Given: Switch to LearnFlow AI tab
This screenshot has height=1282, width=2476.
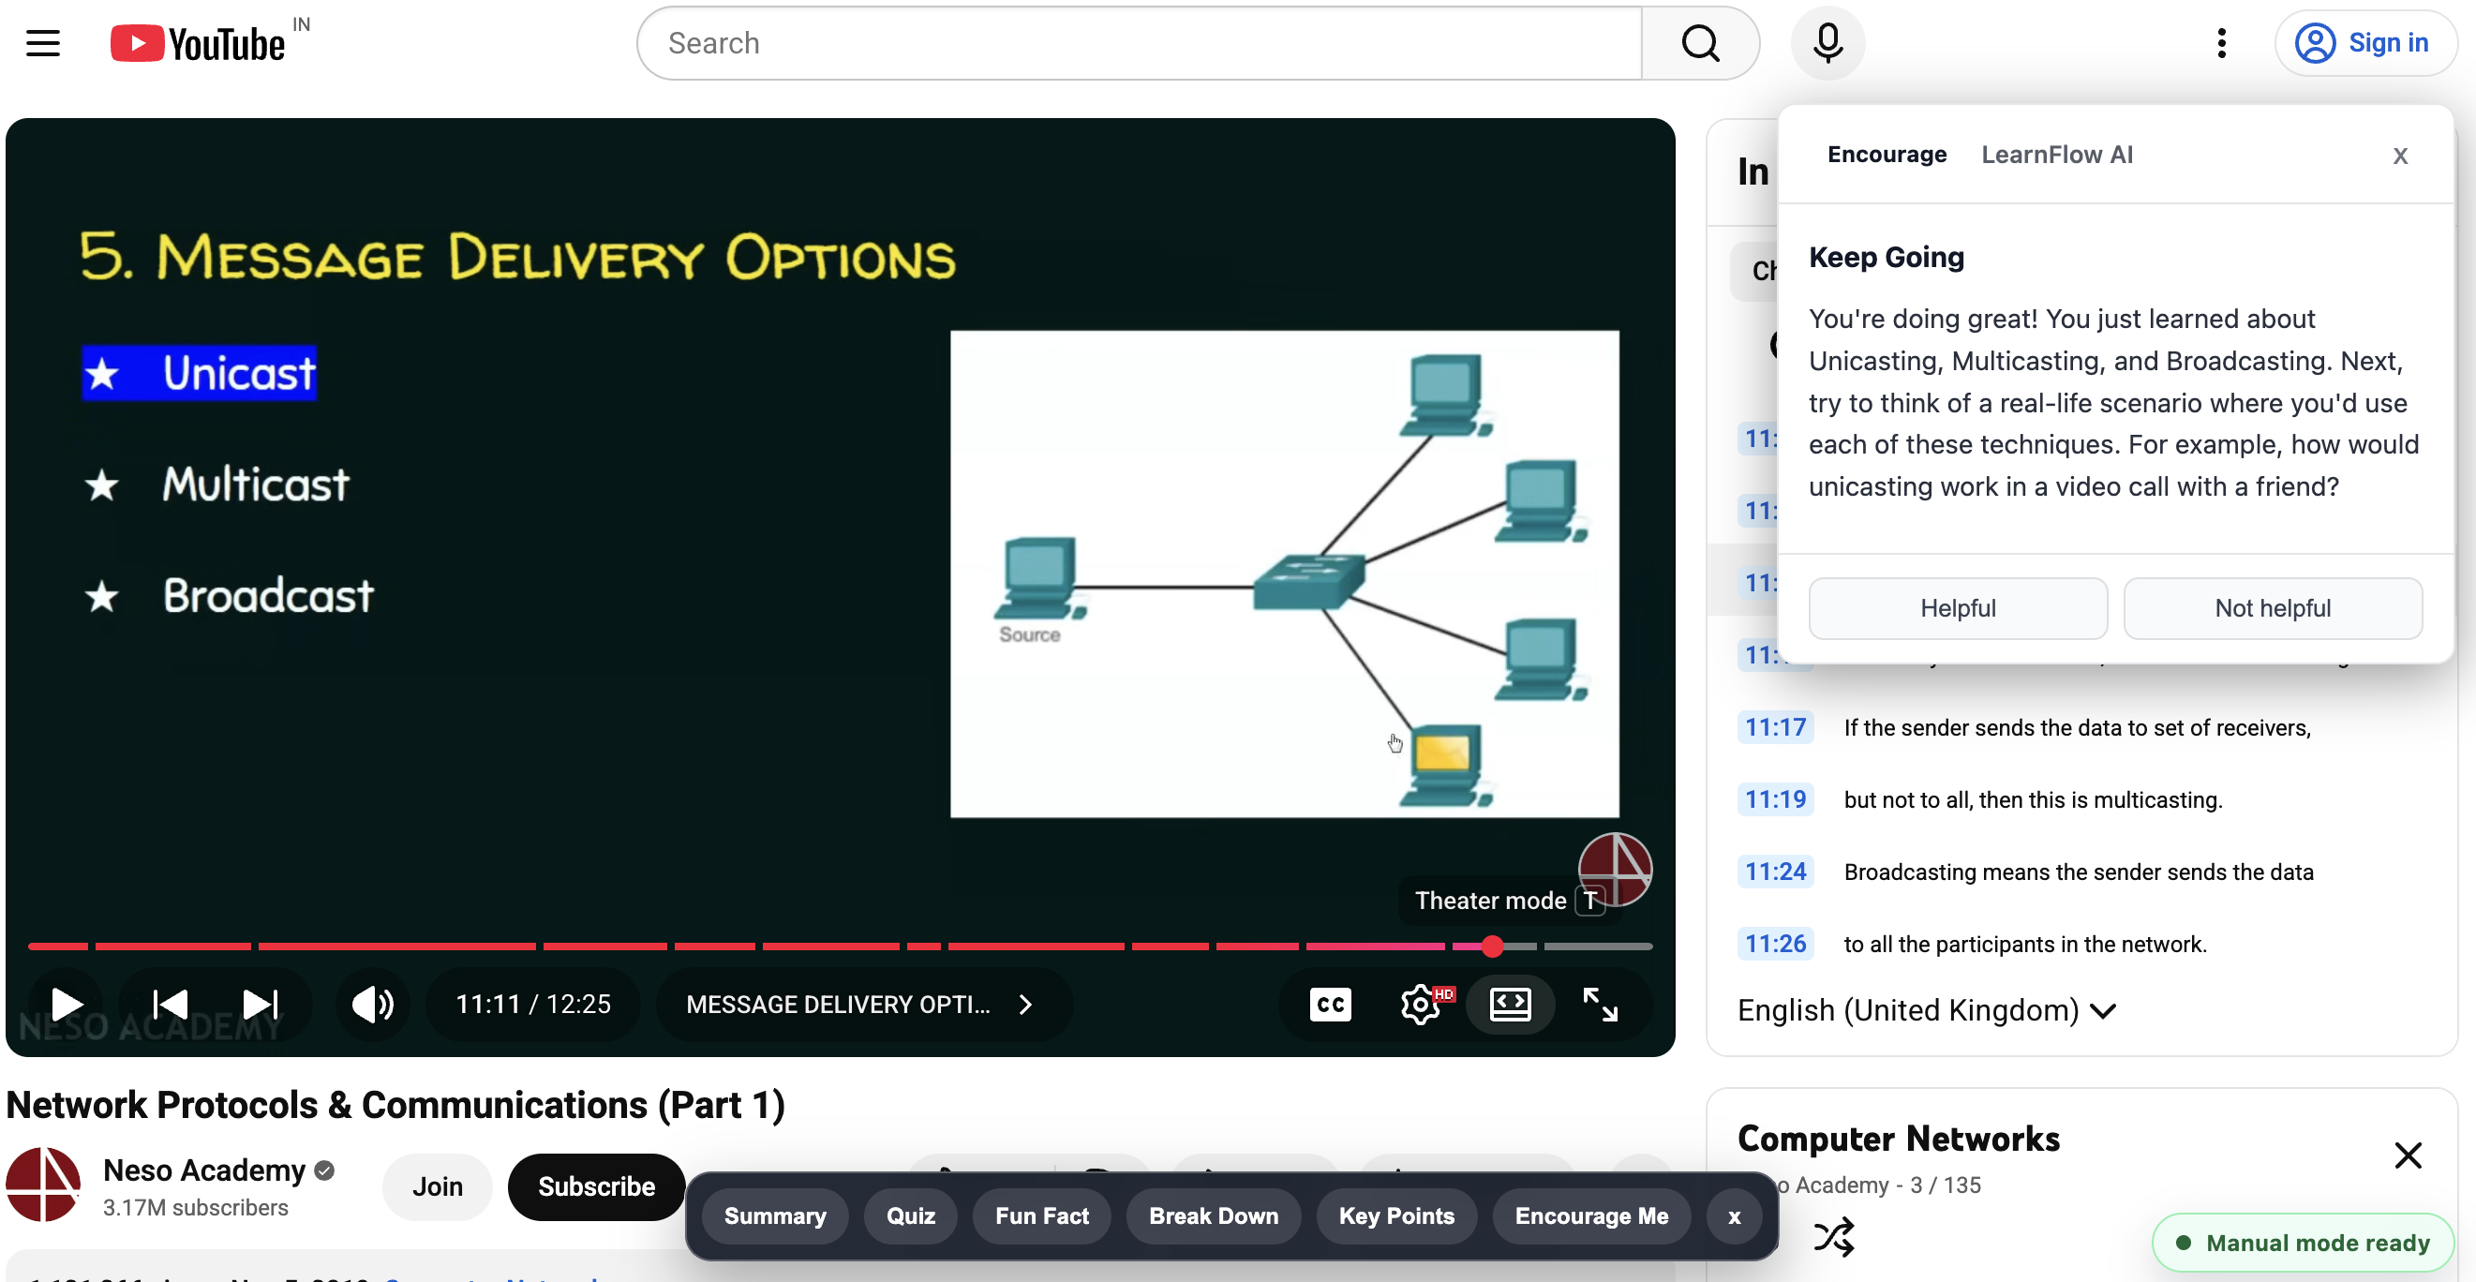Looking at the screenshot, I should point(2057,155).
